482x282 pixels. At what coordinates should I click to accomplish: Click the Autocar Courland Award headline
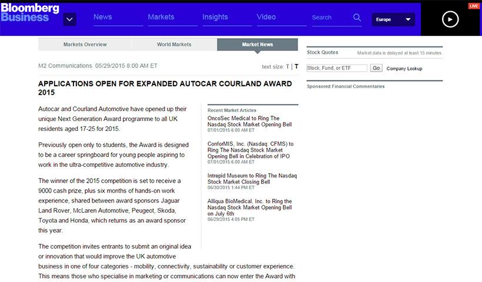pos(165,88)
